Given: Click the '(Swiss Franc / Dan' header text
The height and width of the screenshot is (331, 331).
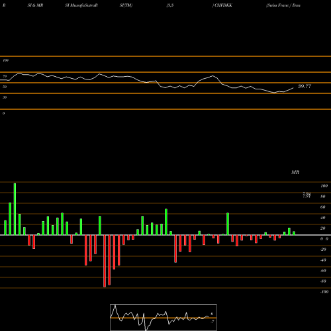Looking at the screenshot, I should click(x=283, y=5).
